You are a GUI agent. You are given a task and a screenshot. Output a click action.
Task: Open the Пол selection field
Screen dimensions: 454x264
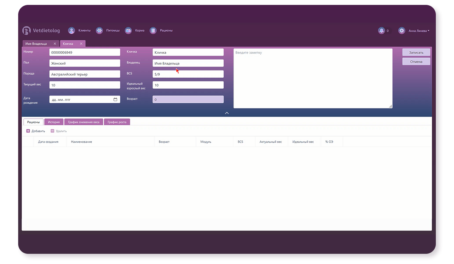coord(84,63)
